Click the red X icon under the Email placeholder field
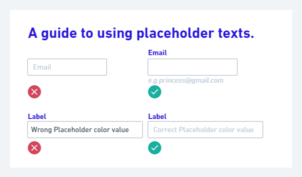This screenshot has height=177, width=302. coord(35,92)
